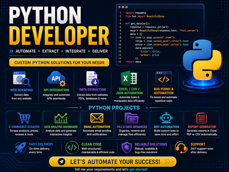Click the word DELIVER in the tagline

tap(100, 51)
